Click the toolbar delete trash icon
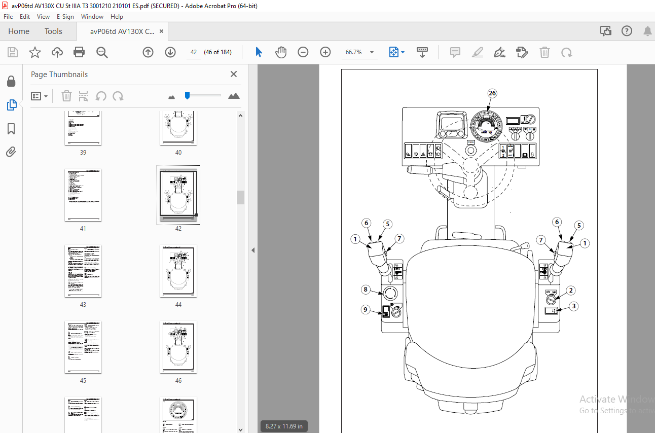 pos(544,52)
